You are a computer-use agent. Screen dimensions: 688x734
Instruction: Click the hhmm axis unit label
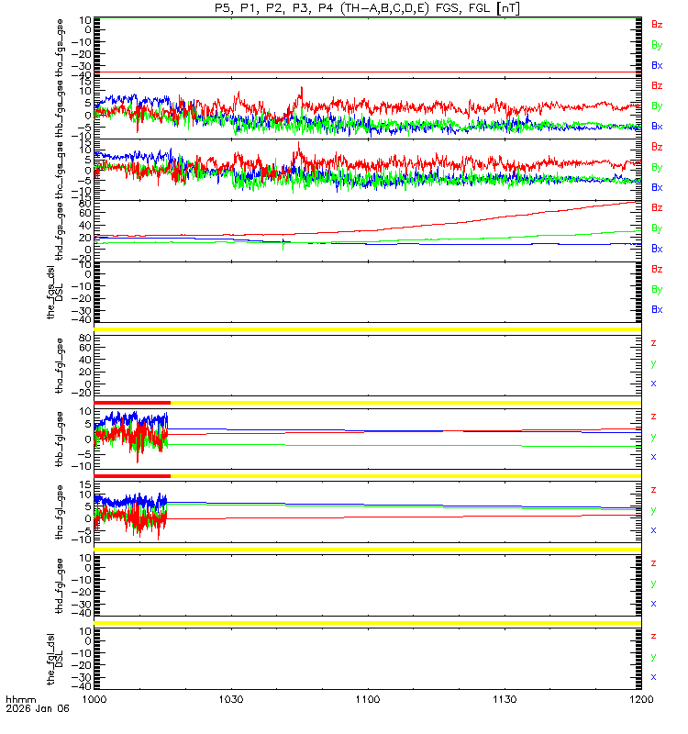[21, 700]
